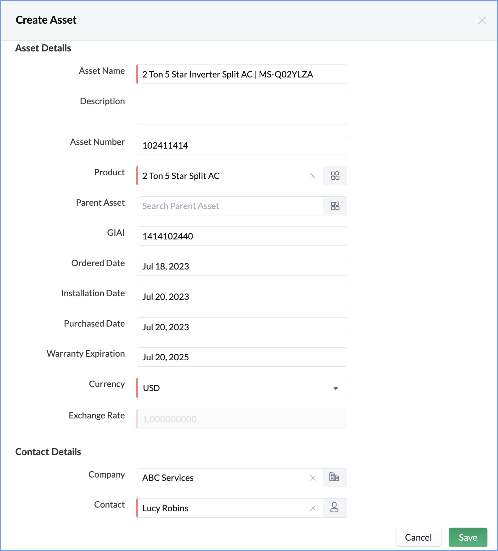Clear the ABC Services company selection
Screen dimensions: 498x551
pos(313,478)
